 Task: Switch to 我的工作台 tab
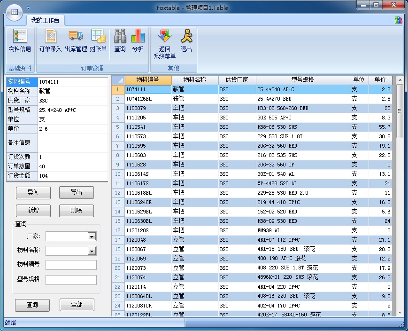46,20
